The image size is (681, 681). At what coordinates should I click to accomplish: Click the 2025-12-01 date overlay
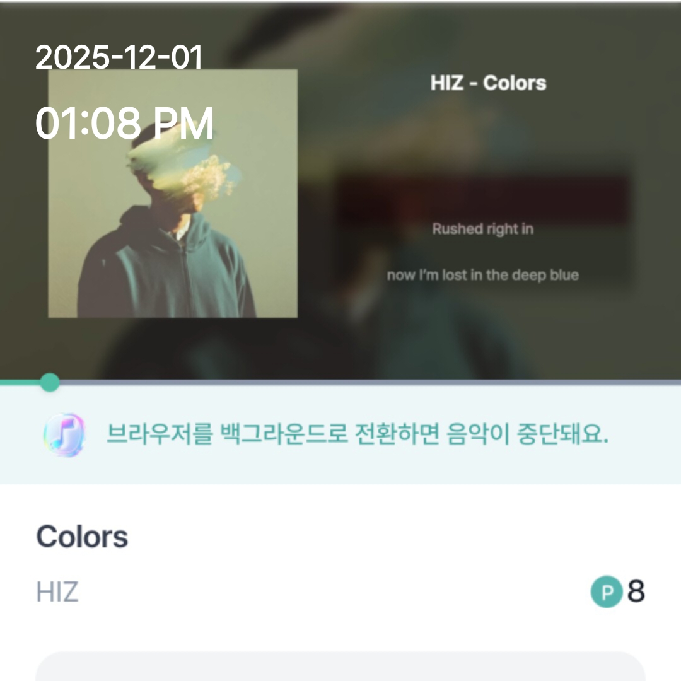tap(119, 57)
